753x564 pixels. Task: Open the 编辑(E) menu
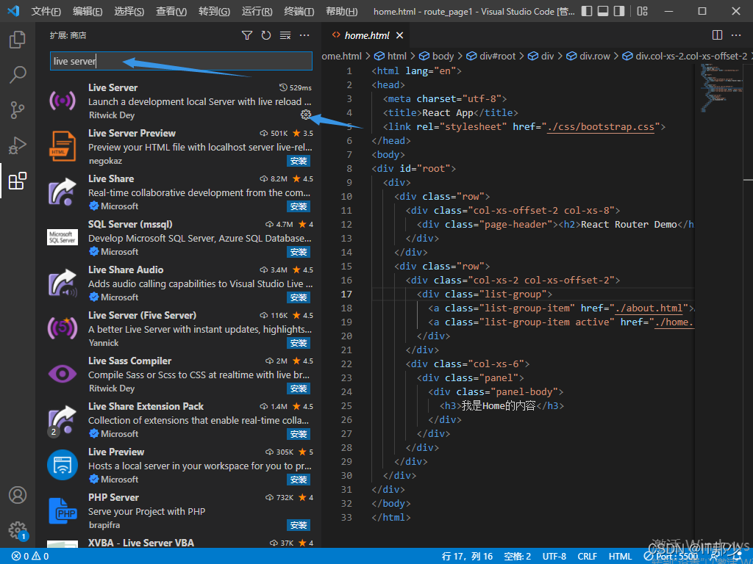click(x=88, y=11)
